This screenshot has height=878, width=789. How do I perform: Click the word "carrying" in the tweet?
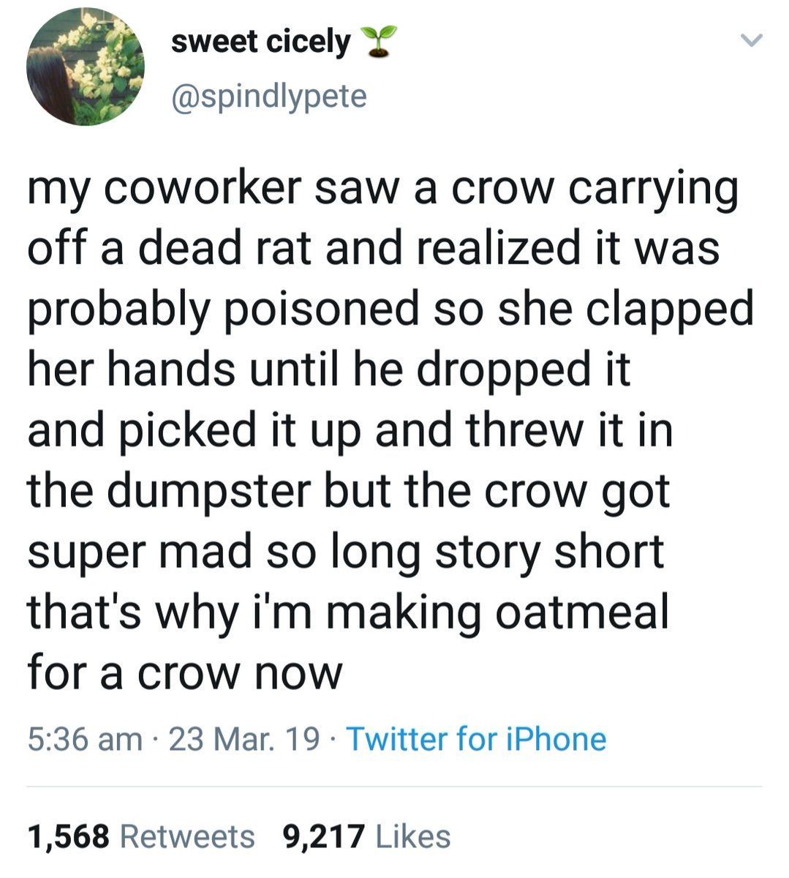tap(653, 188)
